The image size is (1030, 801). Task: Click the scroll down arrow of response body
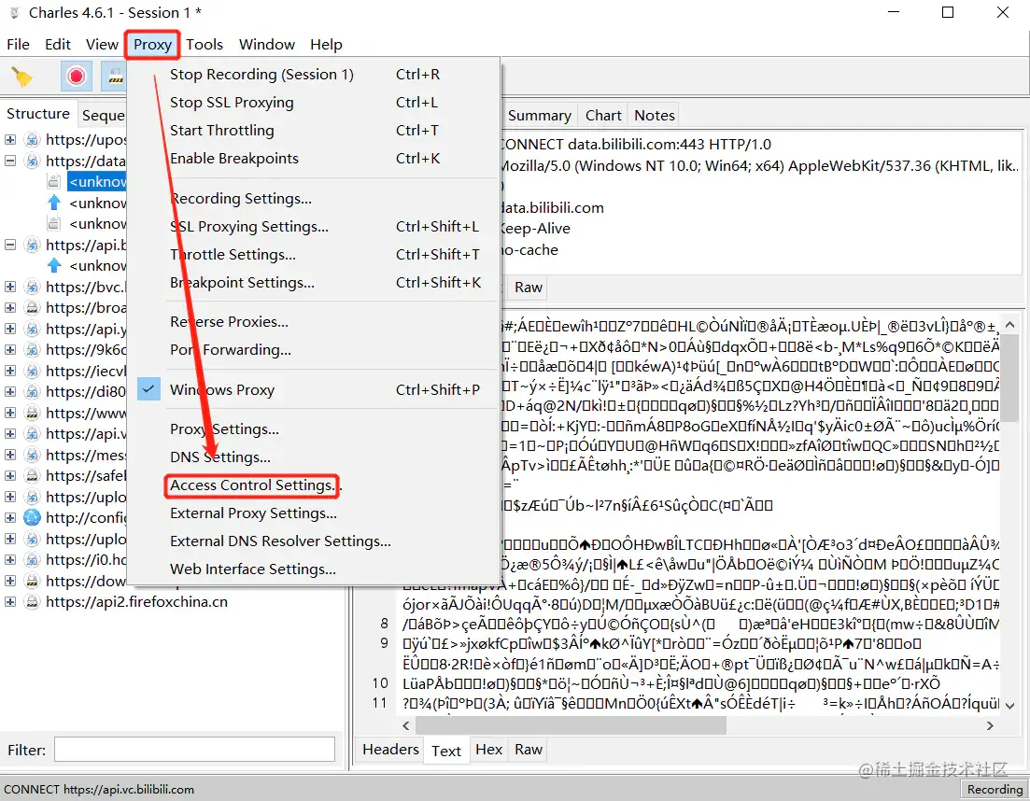[1010, 706]
